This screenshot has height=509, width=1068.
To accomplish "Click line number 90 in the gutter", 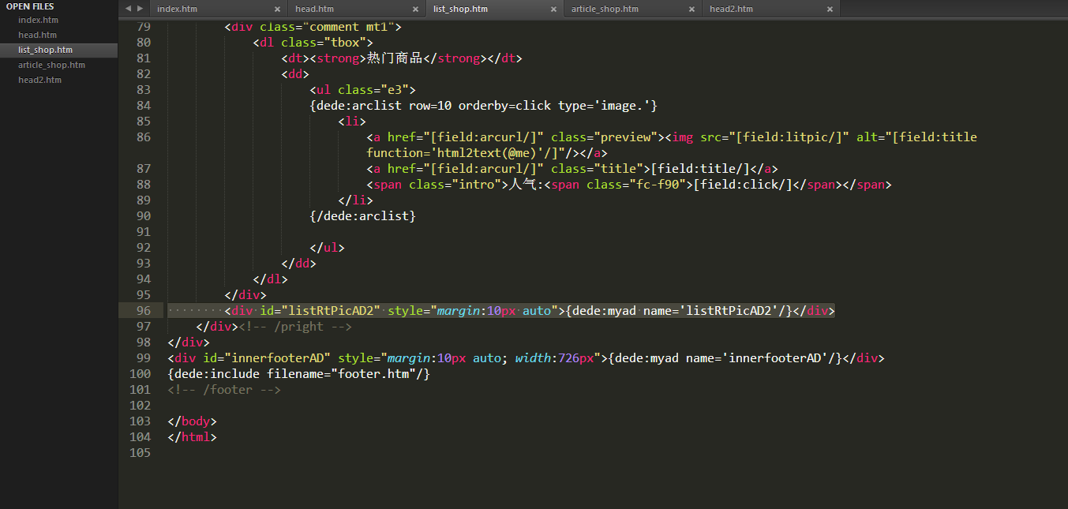I will [143, 216].
